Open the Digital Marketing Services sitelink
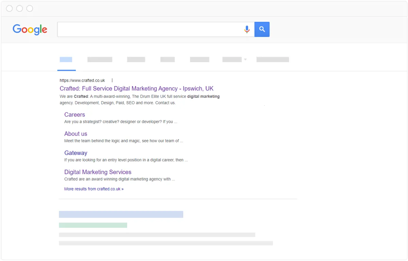The width and height of the screenshot is (408, 261). (98, 172)
